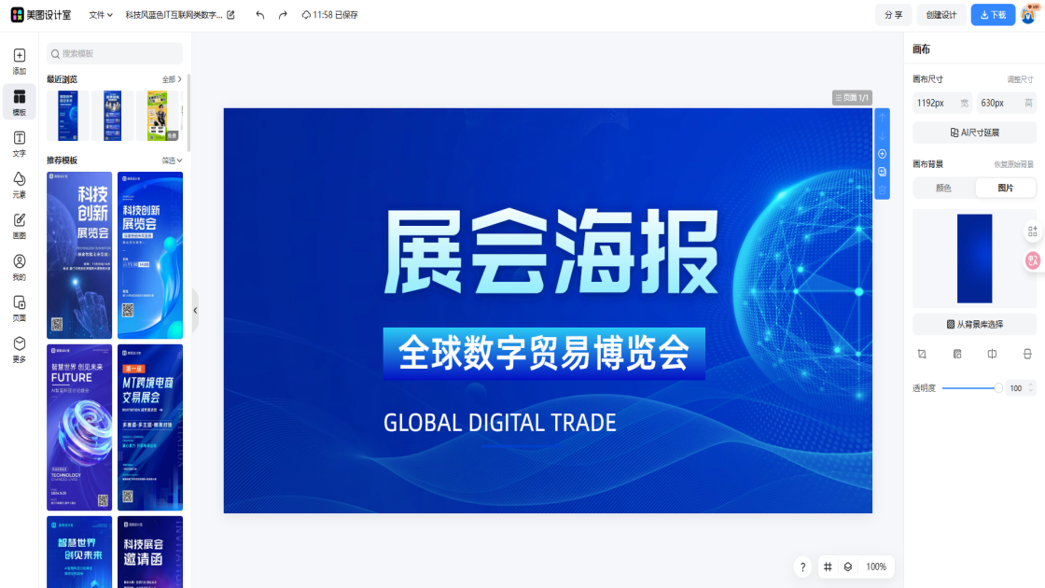Open the 文字 (Text) sidebar panel

point(19,143)
